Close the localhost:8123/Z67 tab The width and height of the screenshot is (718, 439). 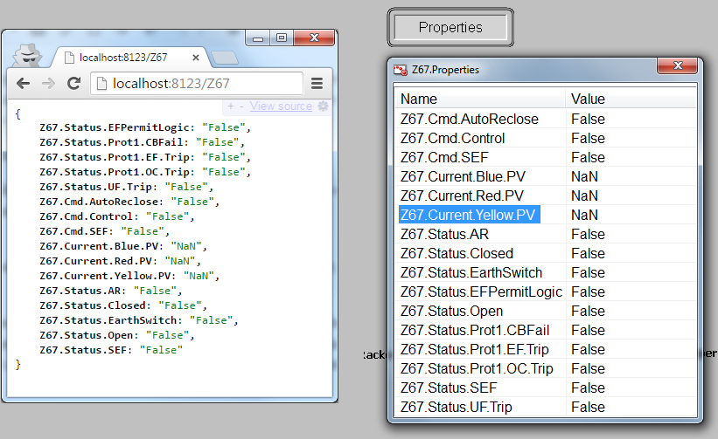[x=196, y=58]
